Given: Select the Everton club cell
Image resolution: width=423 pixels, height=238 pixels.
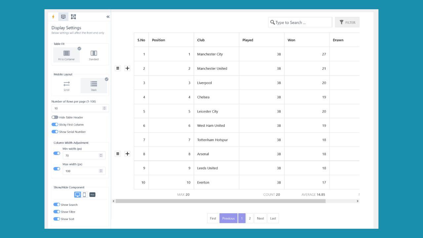Looking at the screenshot, I should pos(216,182).
